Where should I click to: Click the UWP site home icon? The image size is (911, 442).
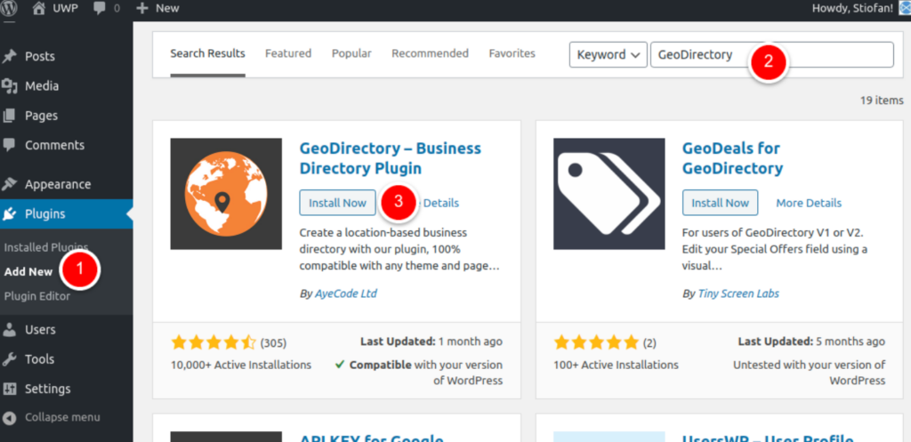tap(39, 8)
